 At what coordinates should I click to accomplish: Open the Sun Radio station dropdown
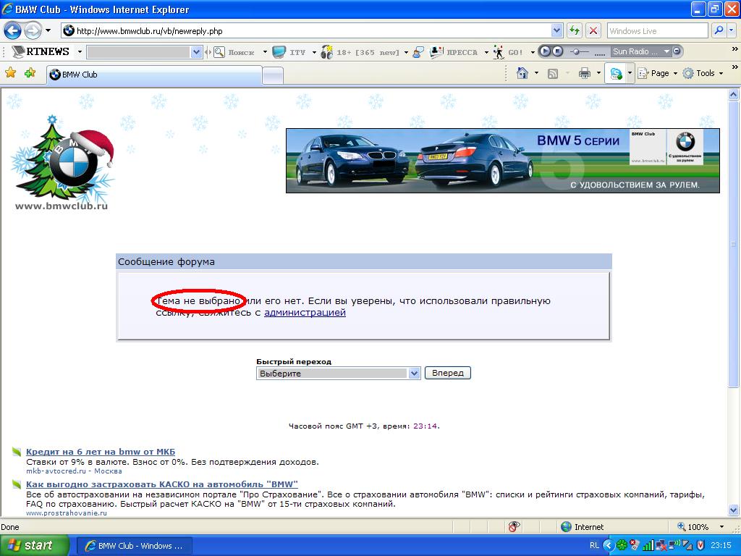coord(666,51)
